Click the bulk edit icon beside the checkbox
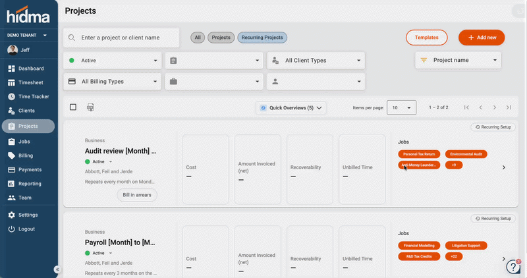Image resolution: width=527 pixels, height=278 pixels. point(90,107)
